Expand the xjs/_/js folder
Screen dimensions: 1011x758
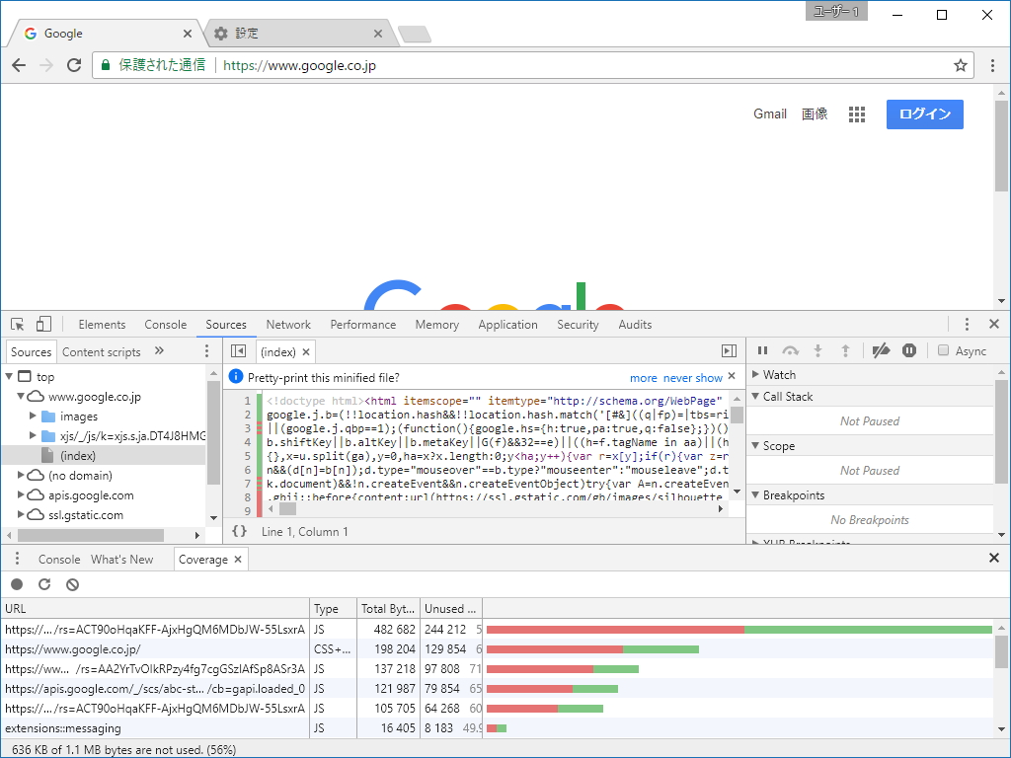(x=33, y=435)
